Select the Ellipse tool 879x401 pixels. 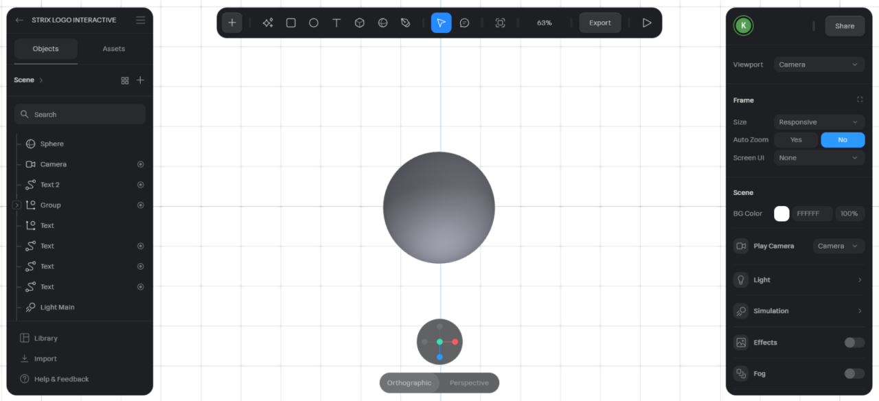click(314, 23)
